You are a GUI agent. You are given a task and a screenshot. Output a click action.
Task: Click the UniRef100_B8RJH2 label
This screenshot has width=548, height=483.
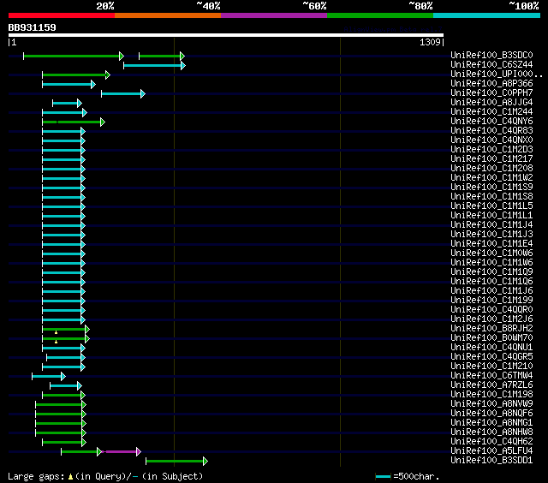point(491,329)
